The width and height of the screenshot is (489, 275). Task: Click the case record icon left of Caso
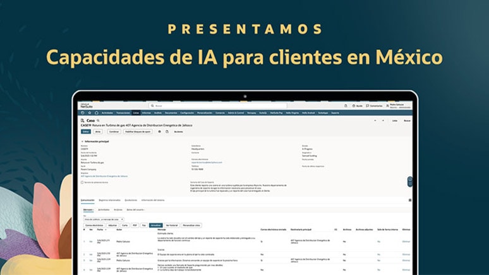(x=83, y=120)
